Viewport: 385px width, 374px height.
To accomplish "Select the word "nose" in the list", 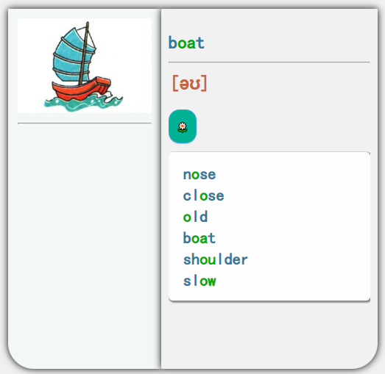I will pos(199,175).
